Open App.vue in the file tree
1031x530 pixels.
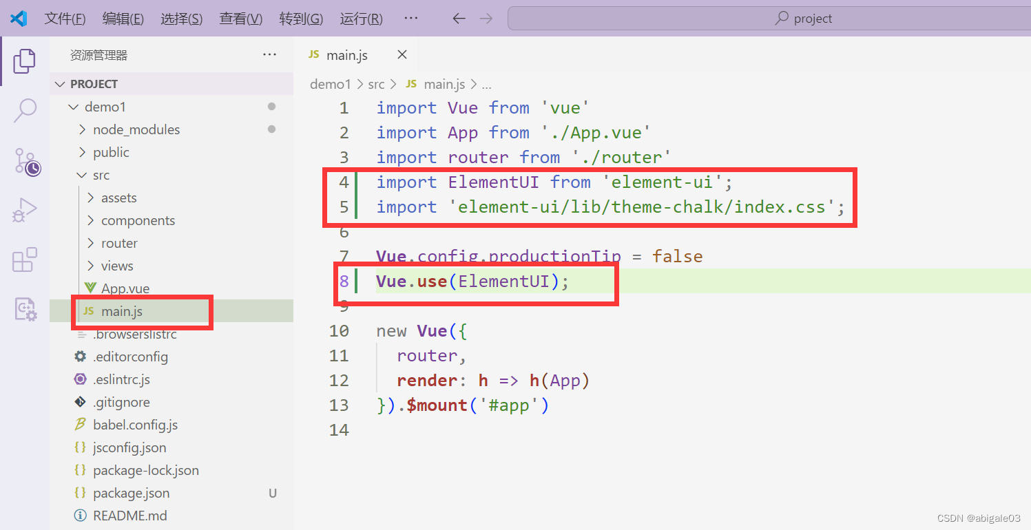pyautogui.click(x=171, y=288)
